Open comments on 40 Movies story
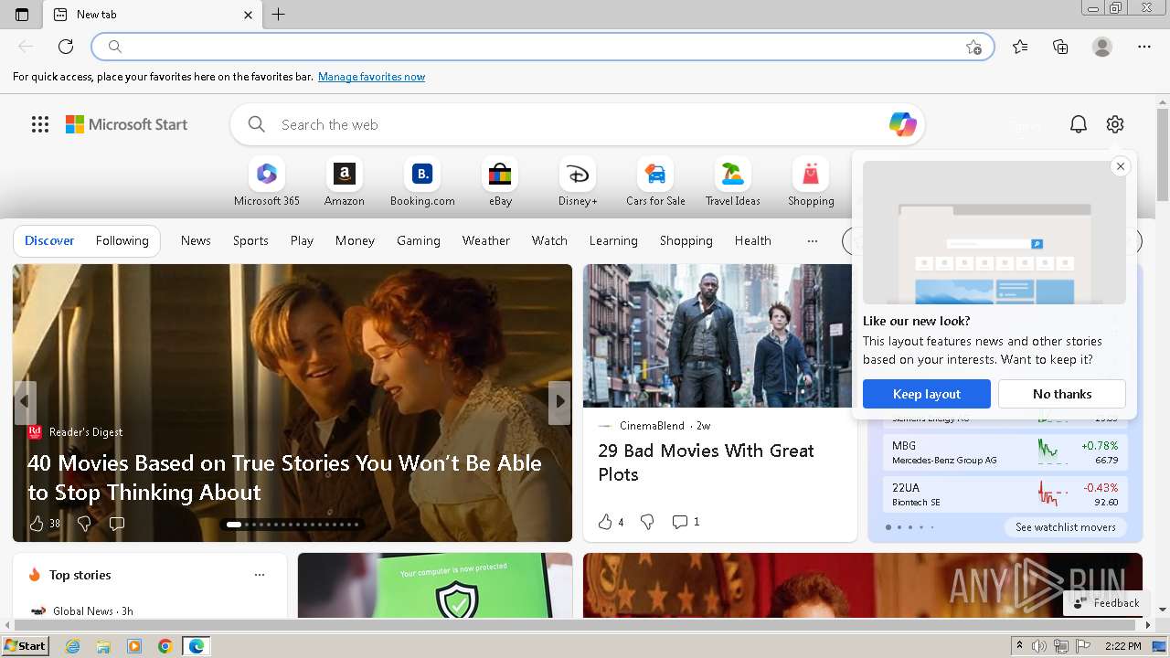The width and height of the screenshot is (1170, 658). tap(117, 524)
